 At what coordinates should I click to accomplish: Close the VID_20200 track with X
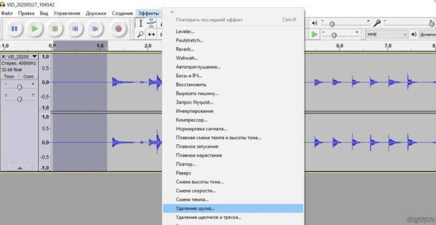pos(3,57)
